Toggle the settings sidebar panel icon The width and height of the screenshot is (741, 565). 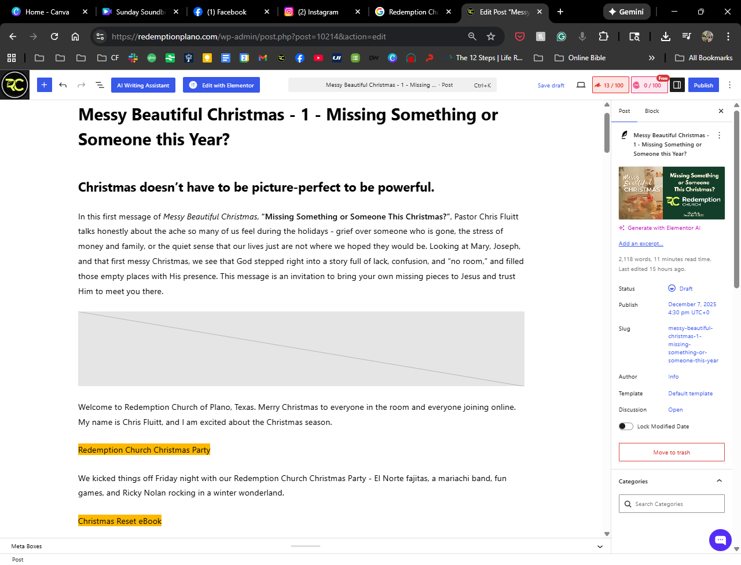[677, 85]
